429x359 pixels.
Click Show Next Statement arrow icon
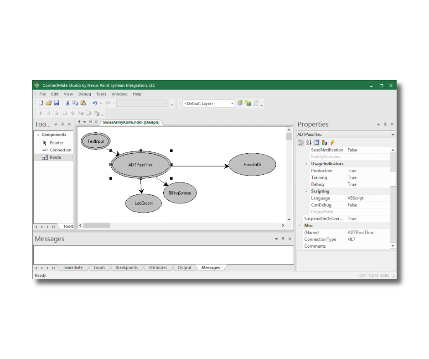click(72, 113)
